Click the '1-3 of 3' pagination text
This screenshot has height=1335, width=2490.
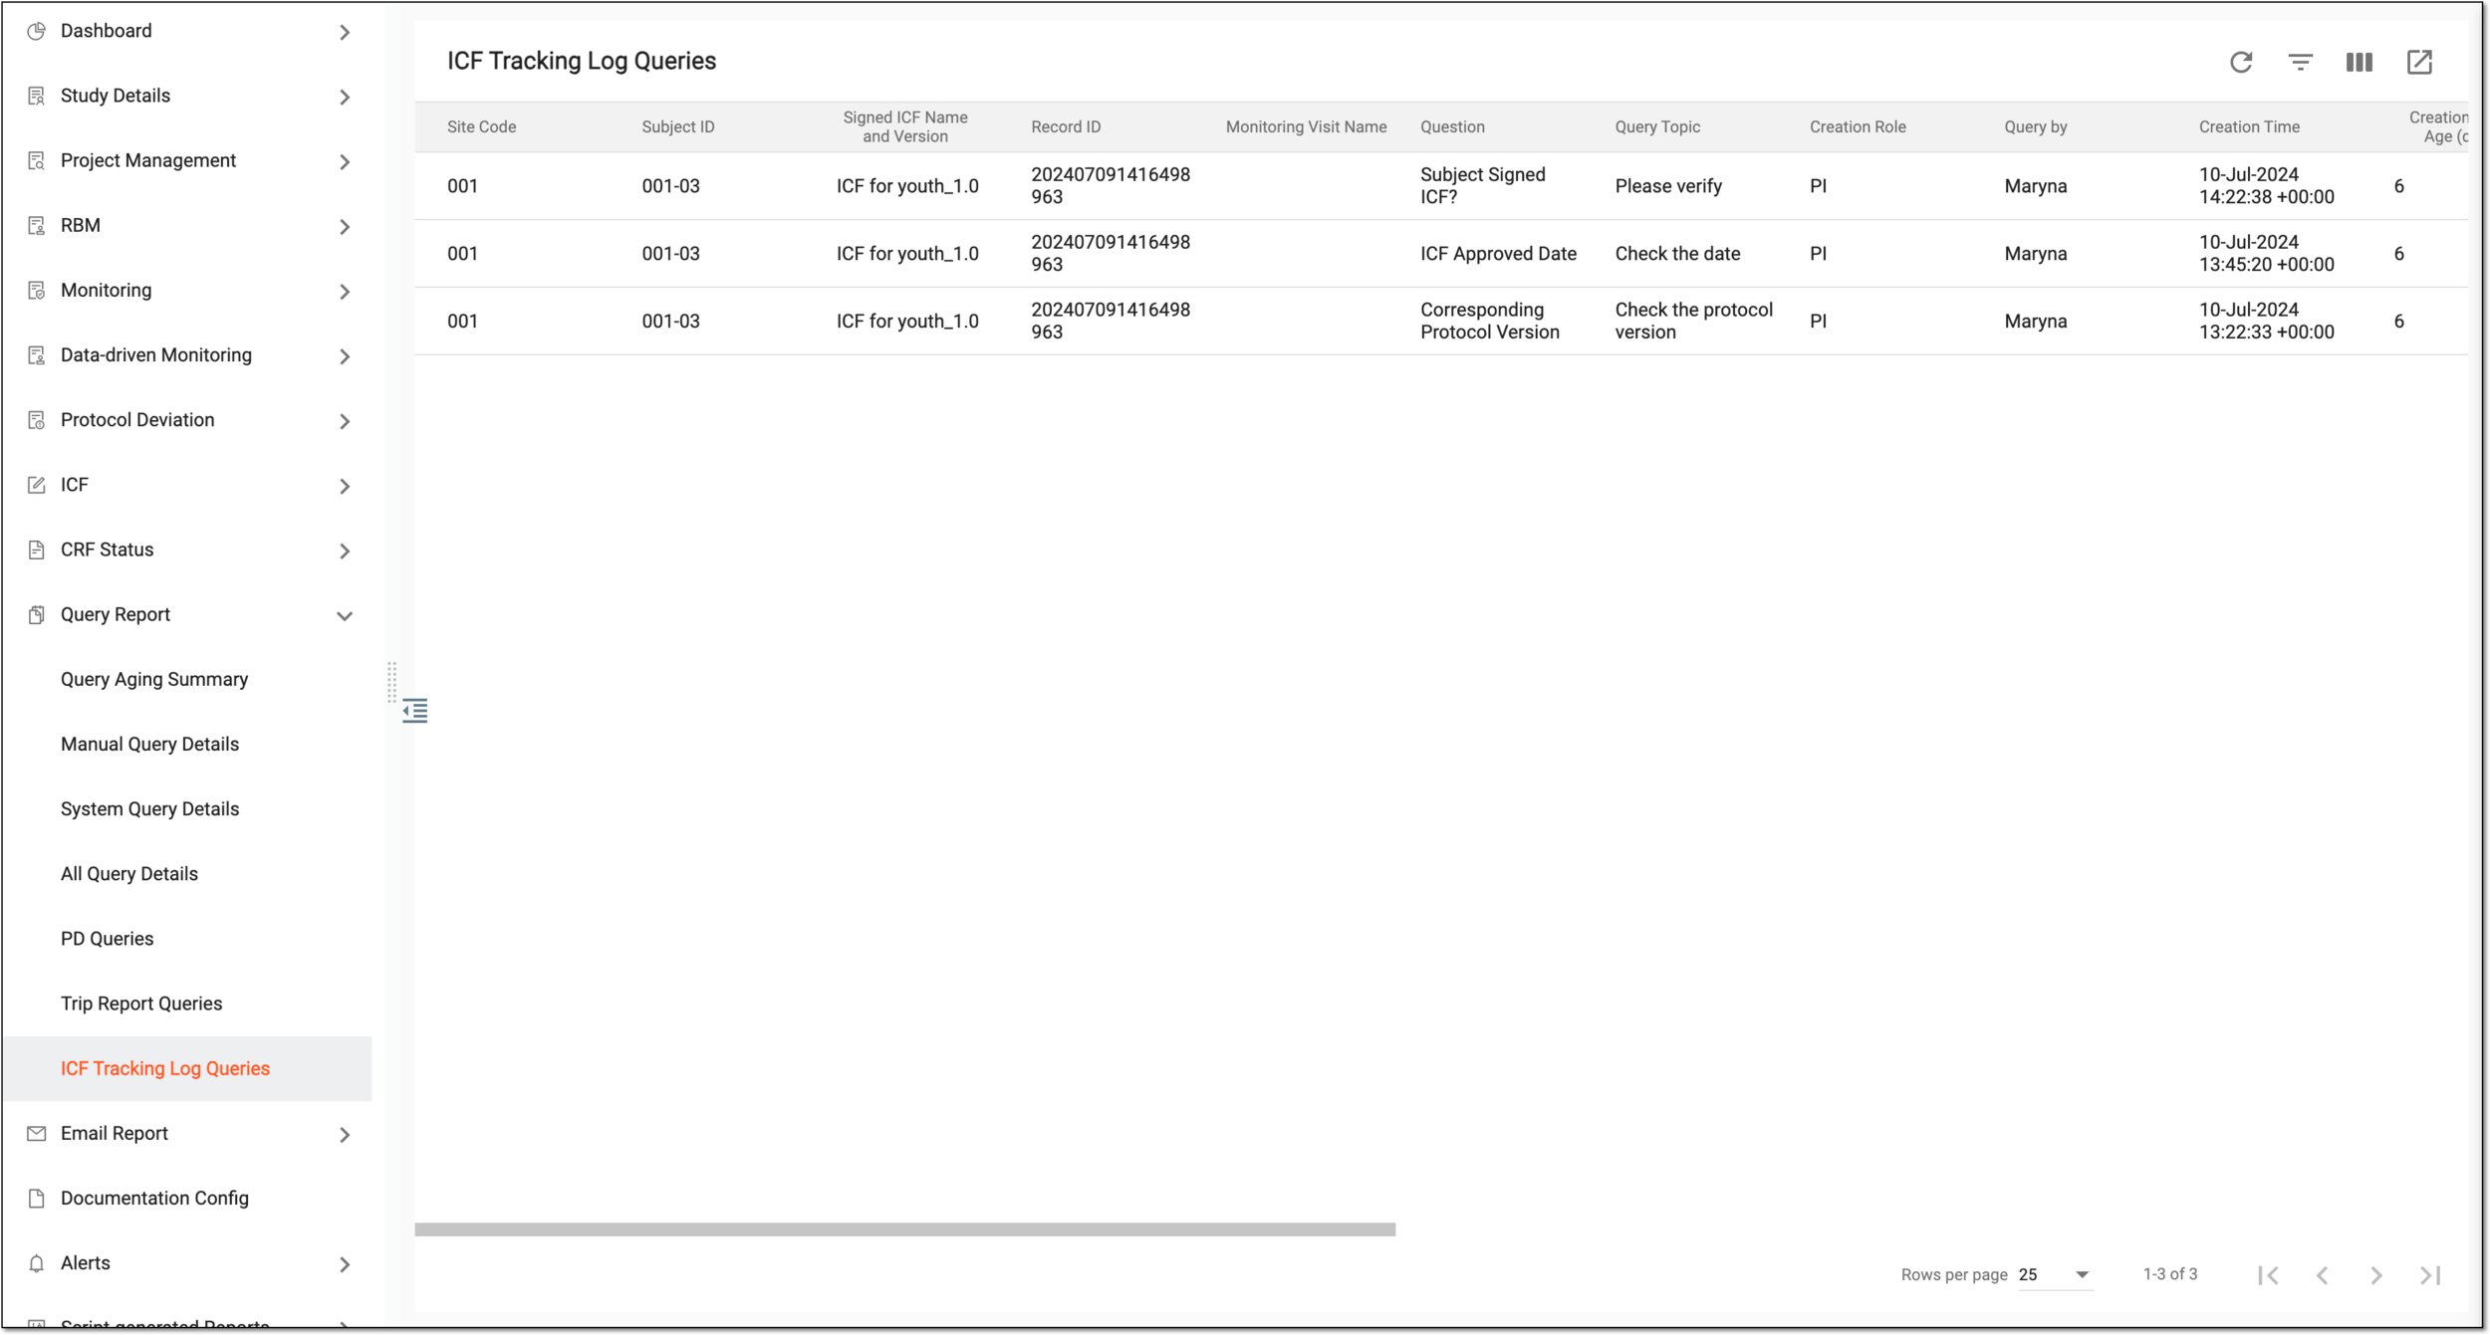2169,1274
